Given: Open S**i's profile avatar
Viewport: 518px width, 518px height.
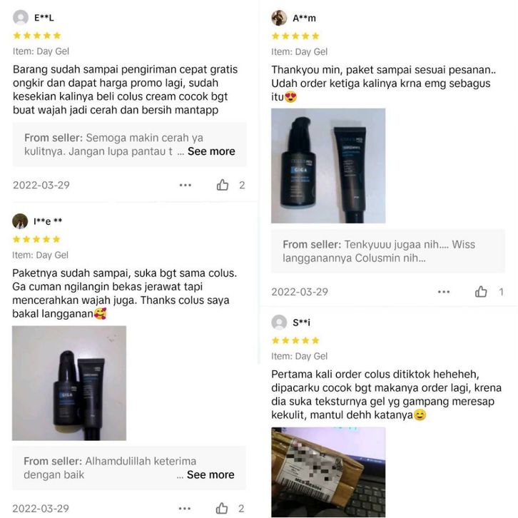Looking at the screenshot, I should (x=279, y=322).
